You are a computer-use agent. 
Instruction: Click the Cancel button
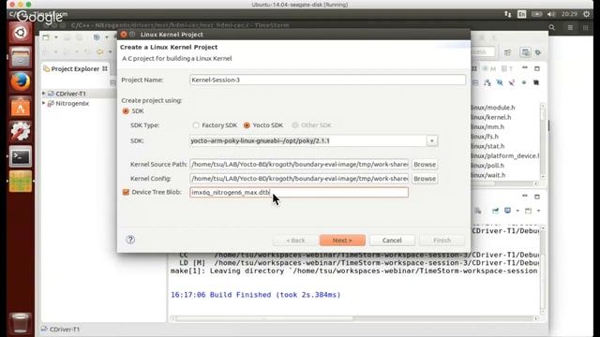392,241
